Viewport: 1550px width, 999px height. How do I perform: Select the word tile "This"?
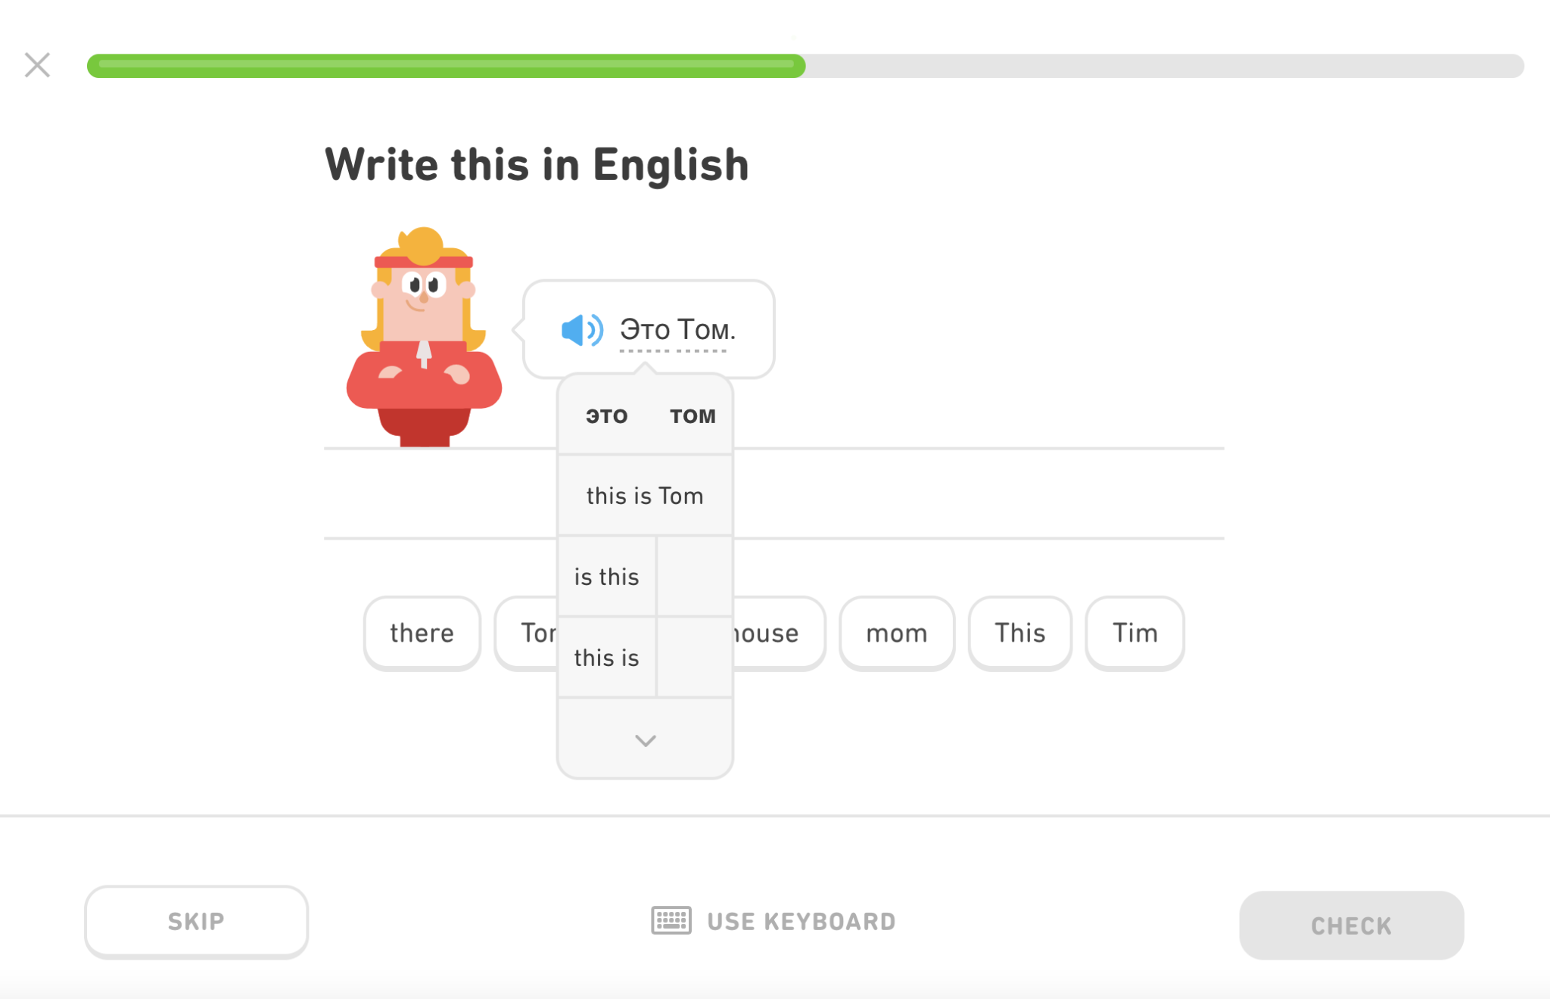1020,633
